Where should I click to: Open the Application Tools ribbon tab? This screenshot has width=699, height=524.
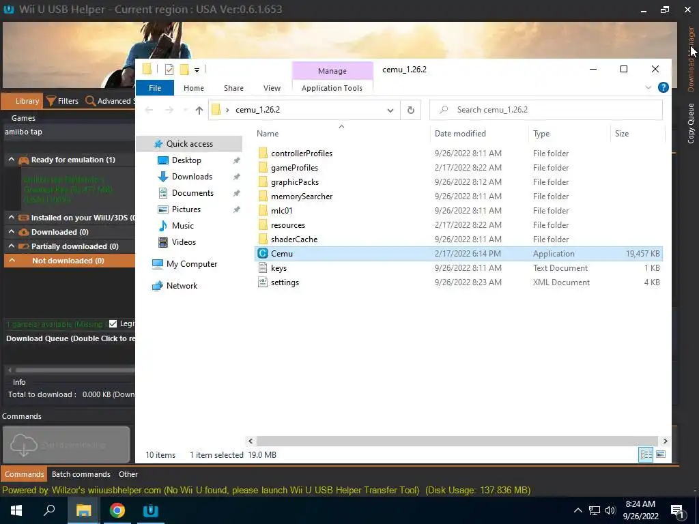click(332, 88)
